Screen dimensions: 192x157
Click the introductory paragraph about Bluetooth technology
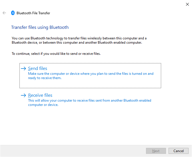(x=79, y=40)
